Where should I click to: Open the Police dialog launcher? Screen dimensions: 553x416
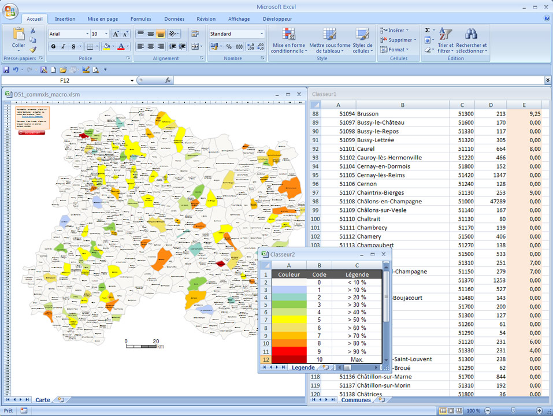[x=128, y=58]
